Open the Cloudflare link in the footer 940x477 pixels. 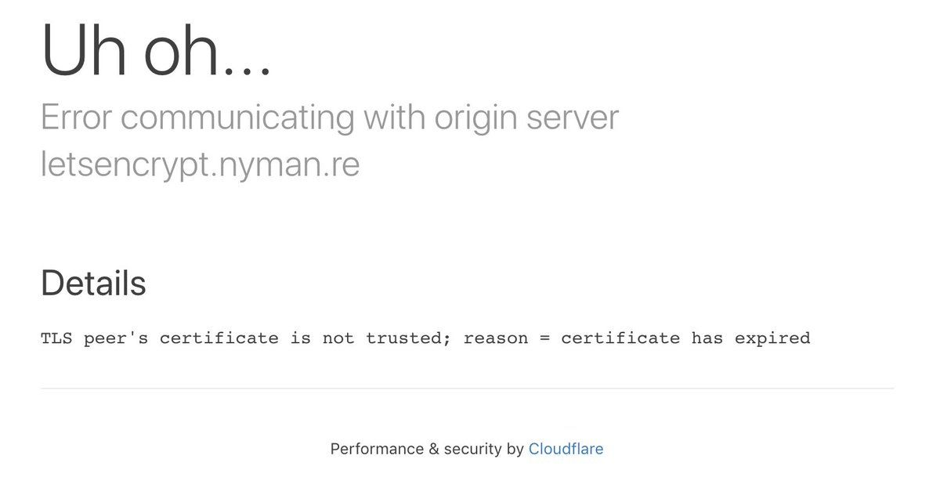point(566,449)
